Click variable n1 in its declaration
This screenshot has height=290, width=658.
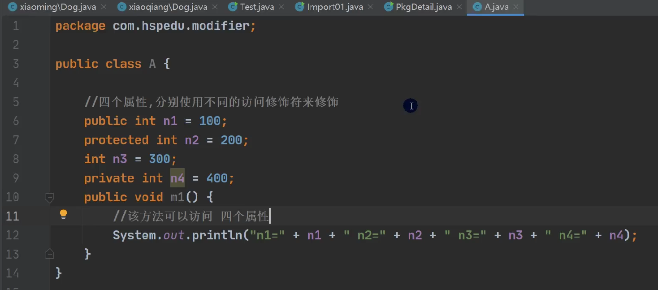[x=170, y=121]
